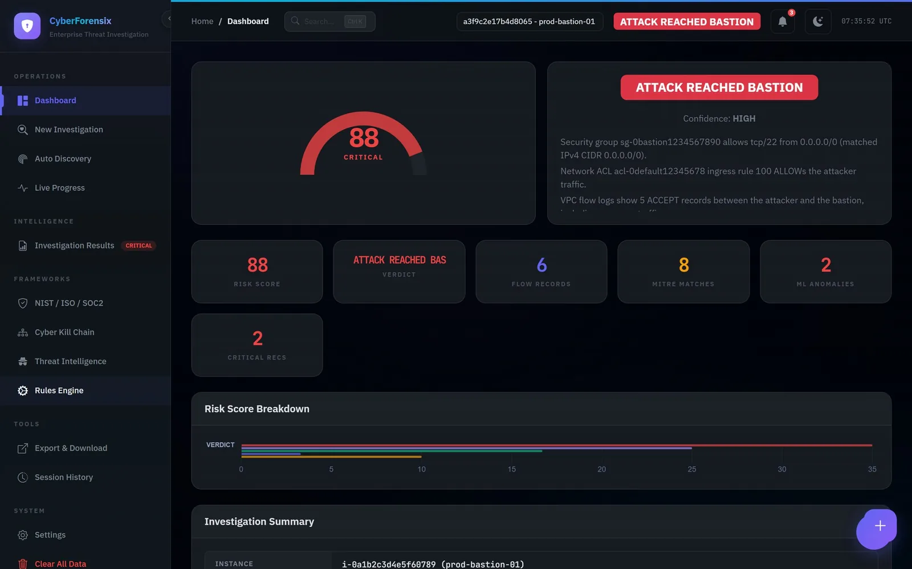
Task: Click the orange bar in risk breakdown
Action: (331, 457)
